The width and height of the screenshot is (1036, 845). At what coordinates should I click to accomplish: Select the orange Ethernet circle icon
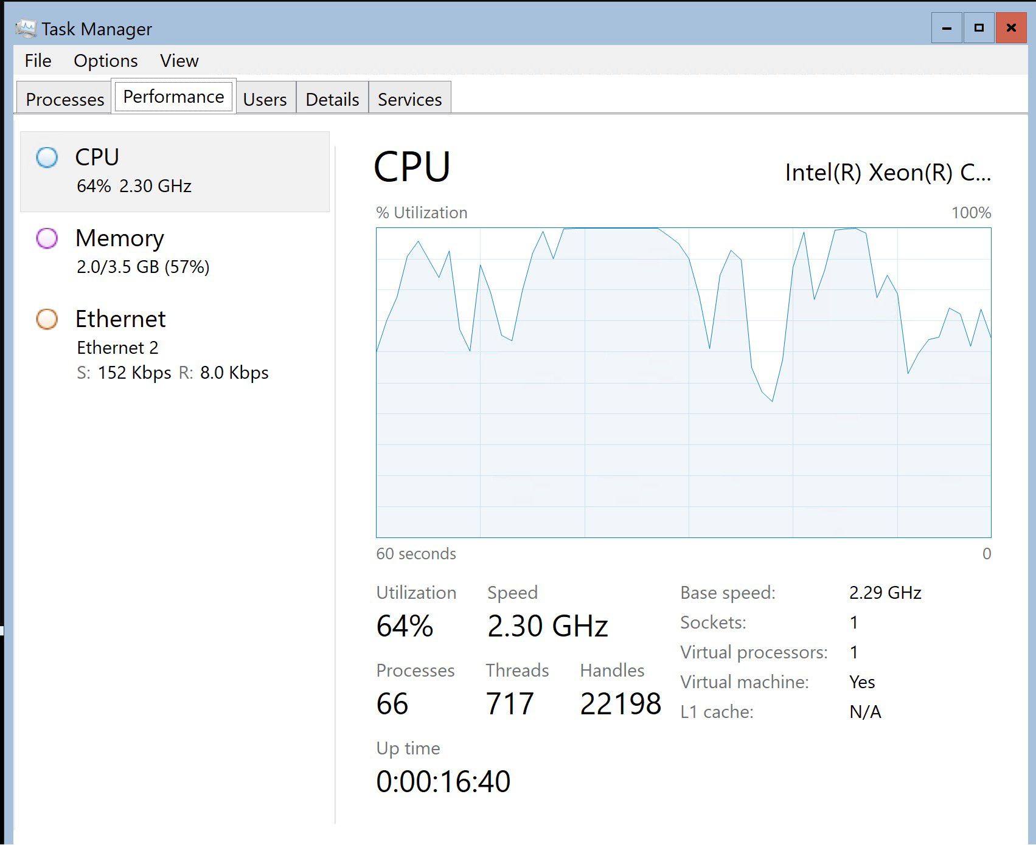point(47,319)
